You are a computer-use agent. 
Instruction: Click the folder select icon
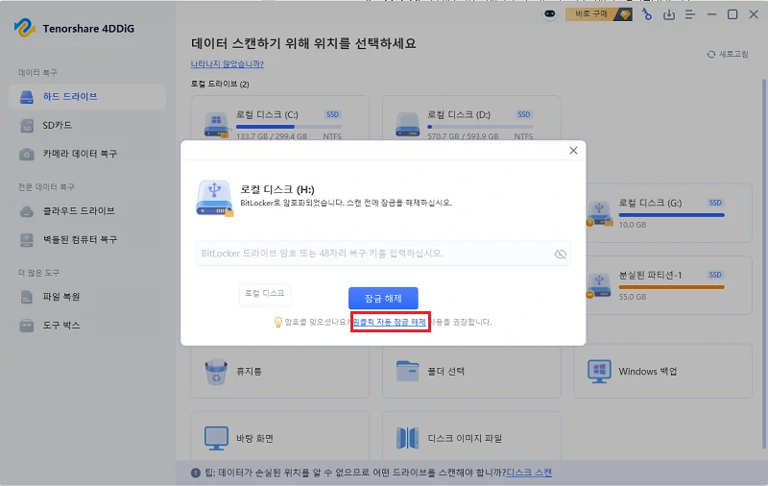pos(407,372)
